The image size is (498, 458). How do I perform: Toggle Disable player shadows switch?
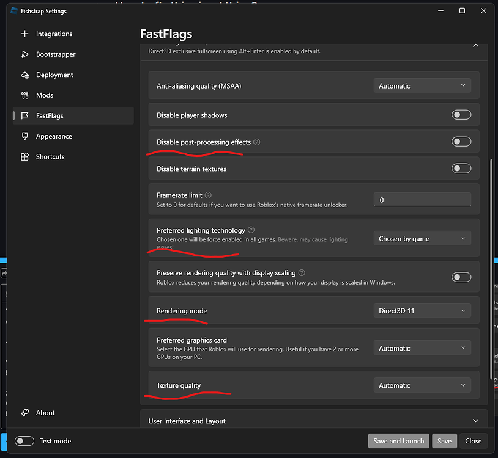coord(461,115)
